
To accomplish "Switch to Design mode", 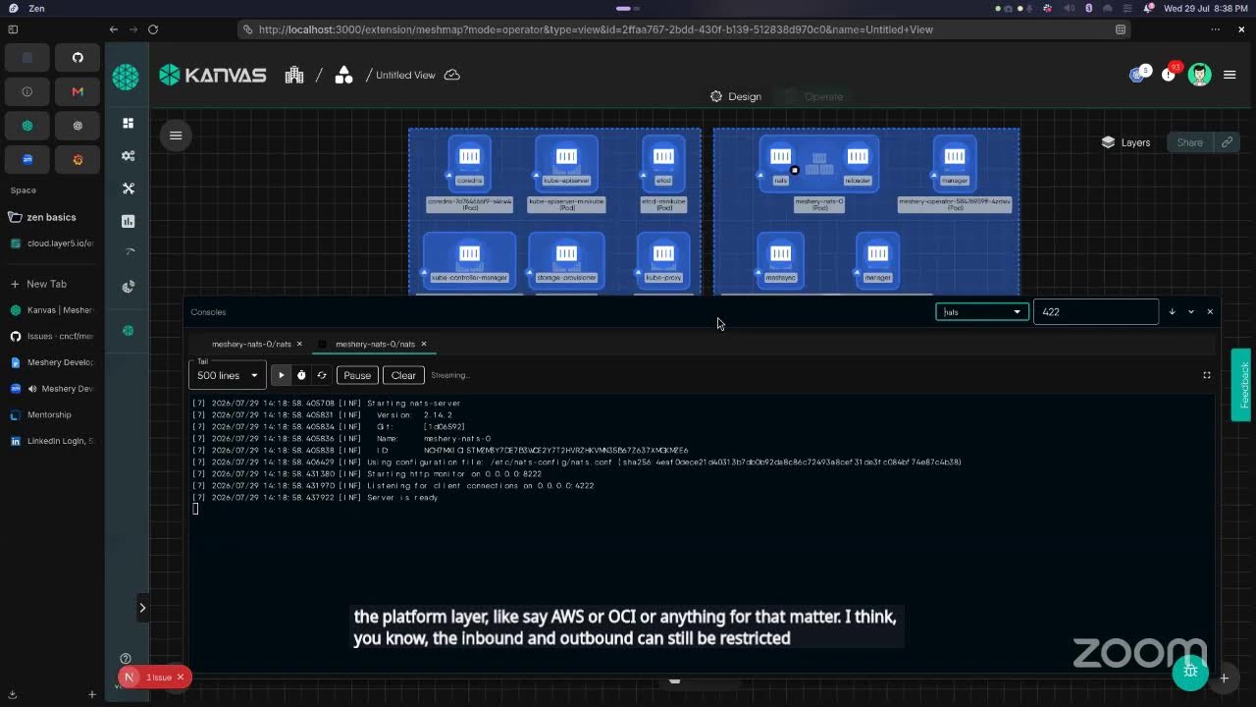I will tap(736, 96).
